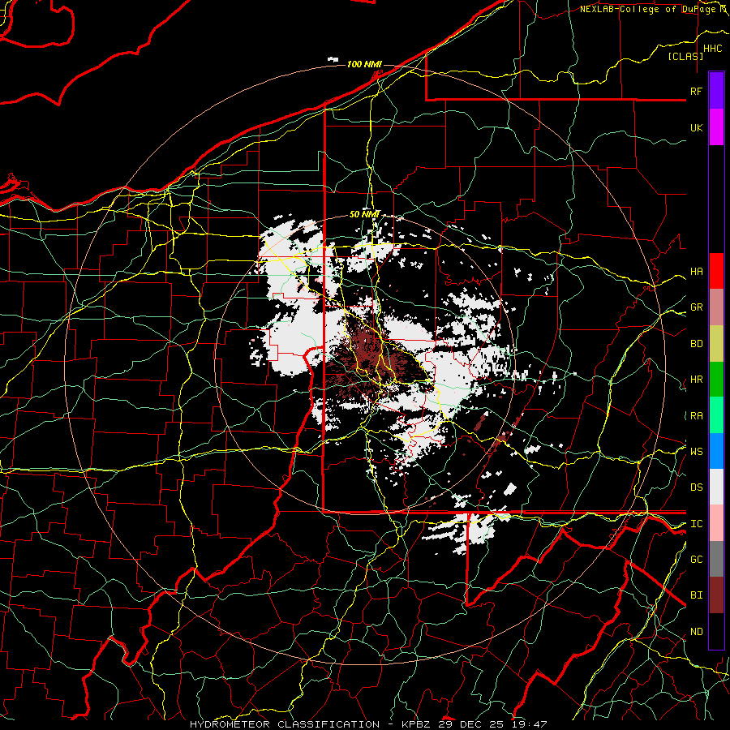Click the IC pink legend swatch
Screen dimensions: 730x730
[716, 523]
